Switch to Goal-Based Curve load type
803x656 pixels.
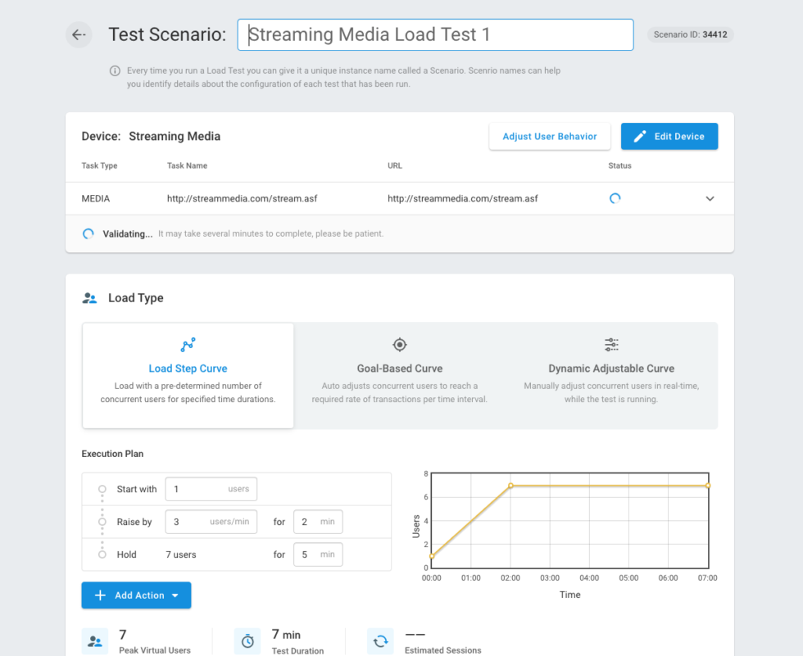click(x=399, y=376)
